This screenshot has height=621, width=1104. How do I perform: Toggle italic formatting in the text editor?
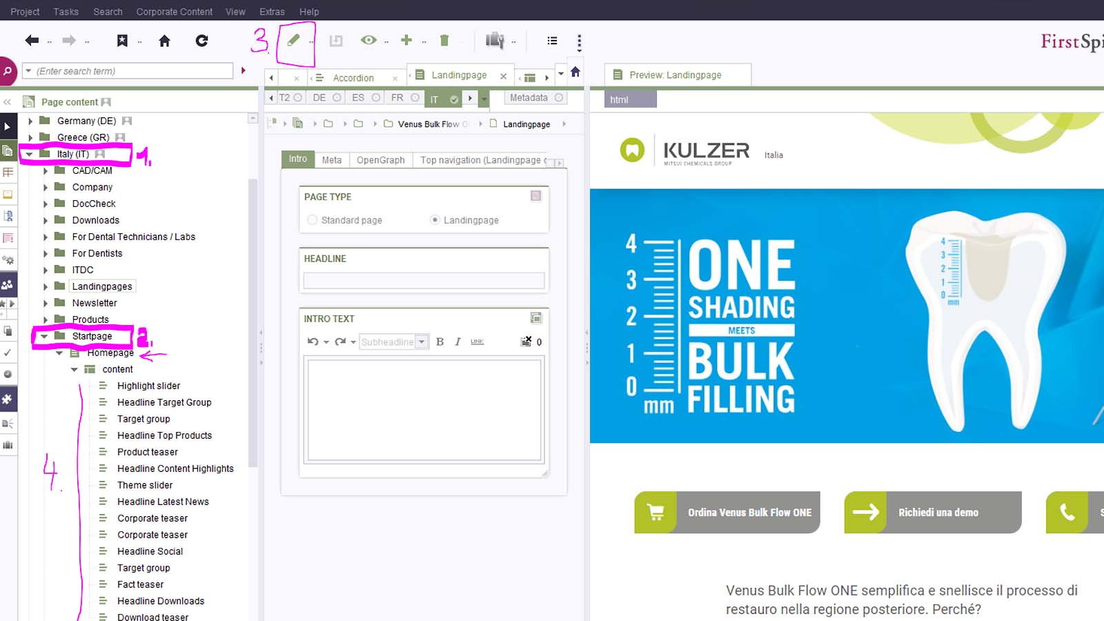[x=457, y=341]
